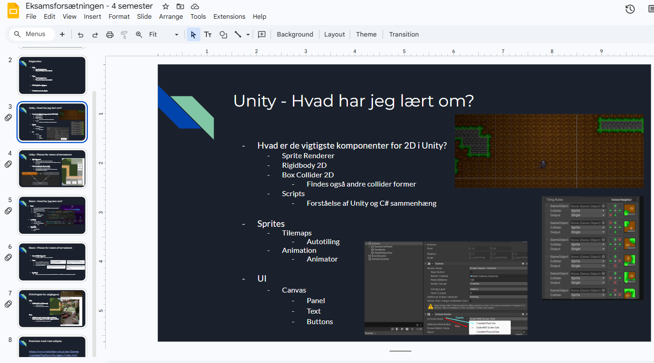Click the new slide plus button
The width and height of the screenshot is (654, 363).
(x=62, y=34)
